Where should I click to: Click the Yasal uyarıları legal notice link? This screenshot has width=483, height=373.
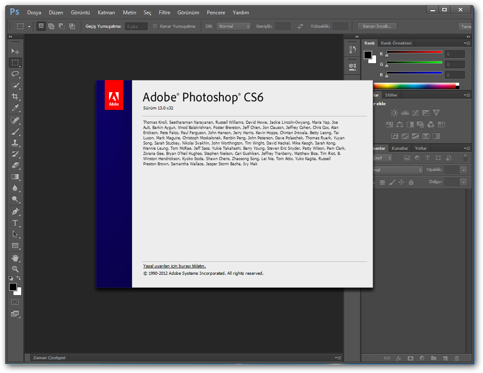click(x=174, y=266)
